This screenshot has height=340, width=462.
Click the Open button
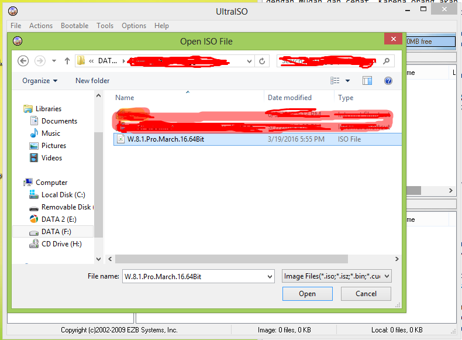tap(307, 294)
